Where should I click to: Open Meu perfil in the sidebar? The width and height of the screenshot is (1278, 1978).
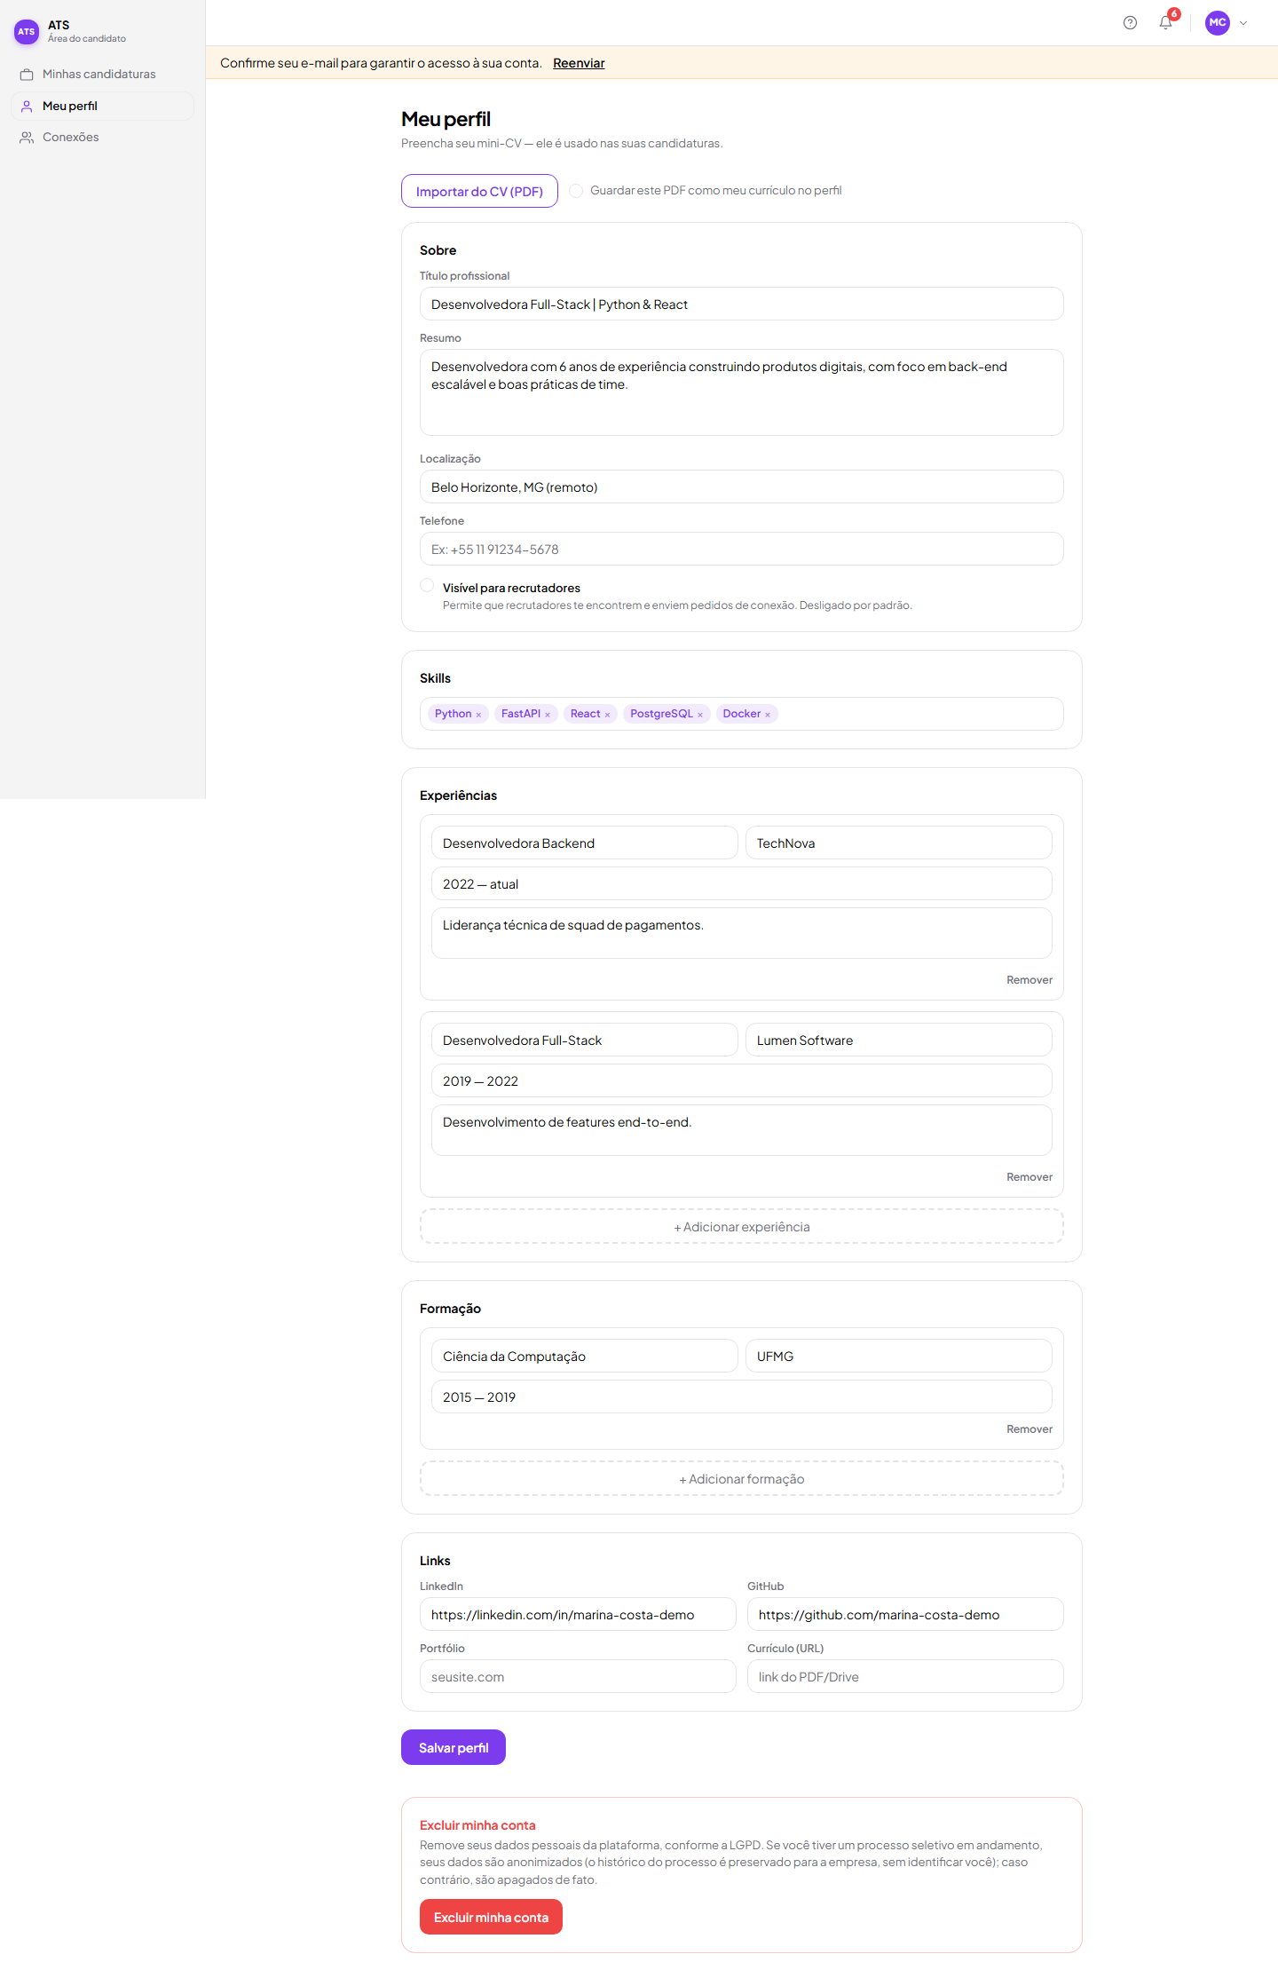point(103,107)
